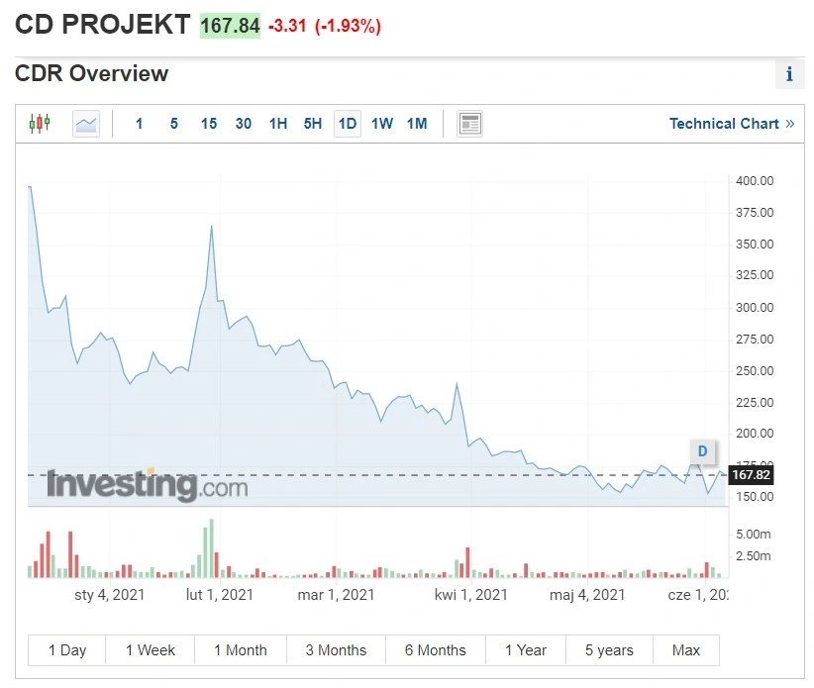Select the 1 Year range tab
This screenshot has width=814, height=688.
(x=526, y=650)
